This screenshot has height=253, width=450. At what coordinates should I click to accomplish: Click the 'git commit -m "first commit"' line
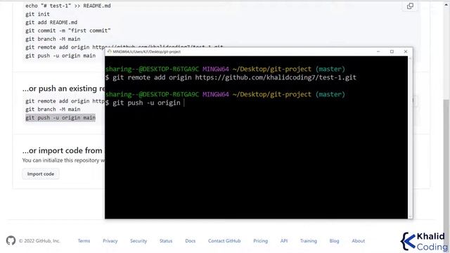67,31
